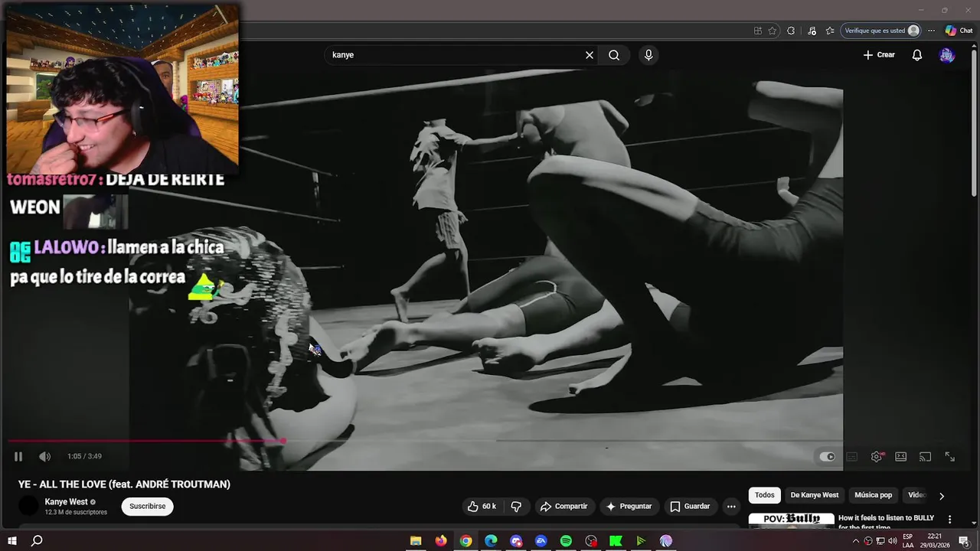The height and width of the screenshot is (551, 980).
Task: Subscribe with the Suscribirse button
Action: 147,507
